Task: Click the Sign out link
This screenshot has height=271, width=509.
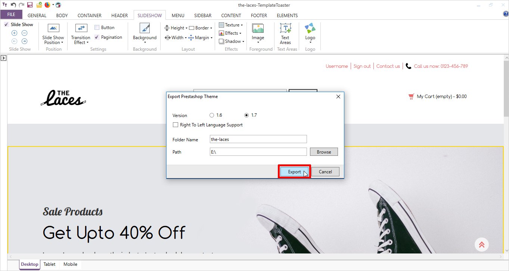Action: pyautogui.click(x=362, y=66)
